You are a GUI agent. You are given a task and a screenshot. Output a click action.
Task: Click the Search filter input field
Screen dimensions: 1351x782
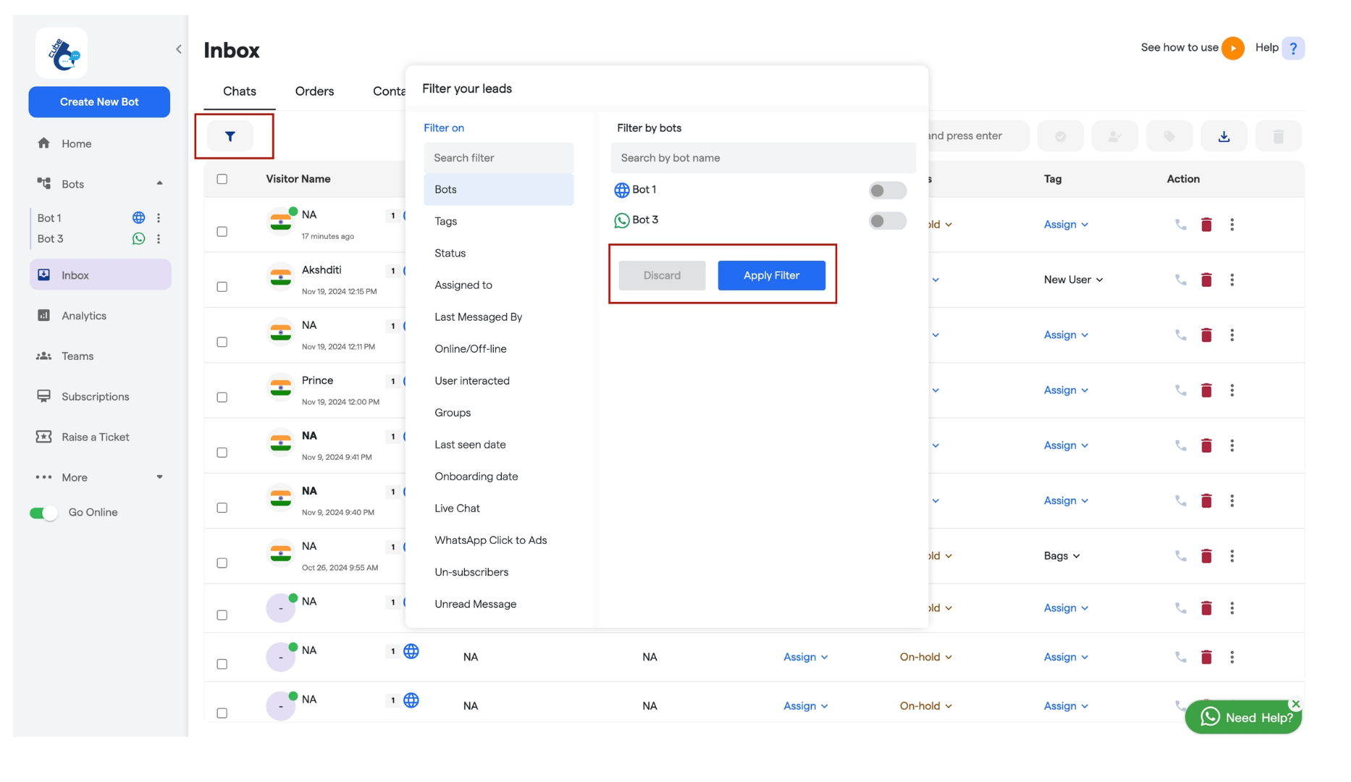(x=499, y=158)
